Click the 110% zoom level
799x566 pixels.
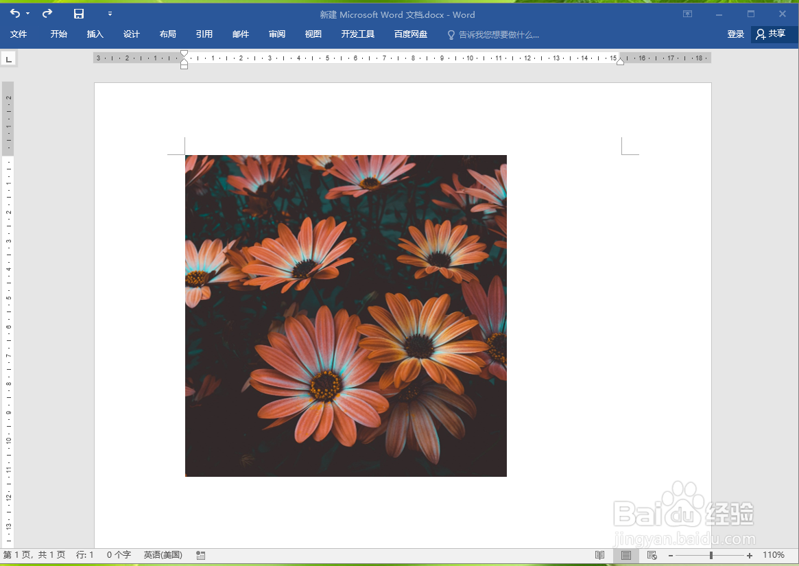[774, 555]
